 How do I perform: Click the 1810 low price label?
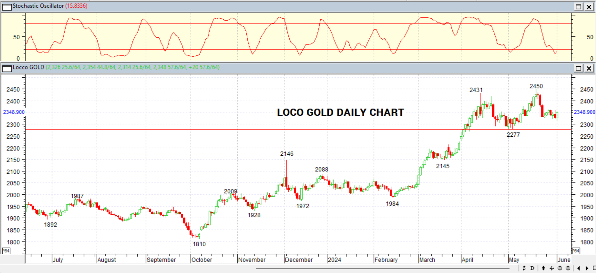coord(199,244)
